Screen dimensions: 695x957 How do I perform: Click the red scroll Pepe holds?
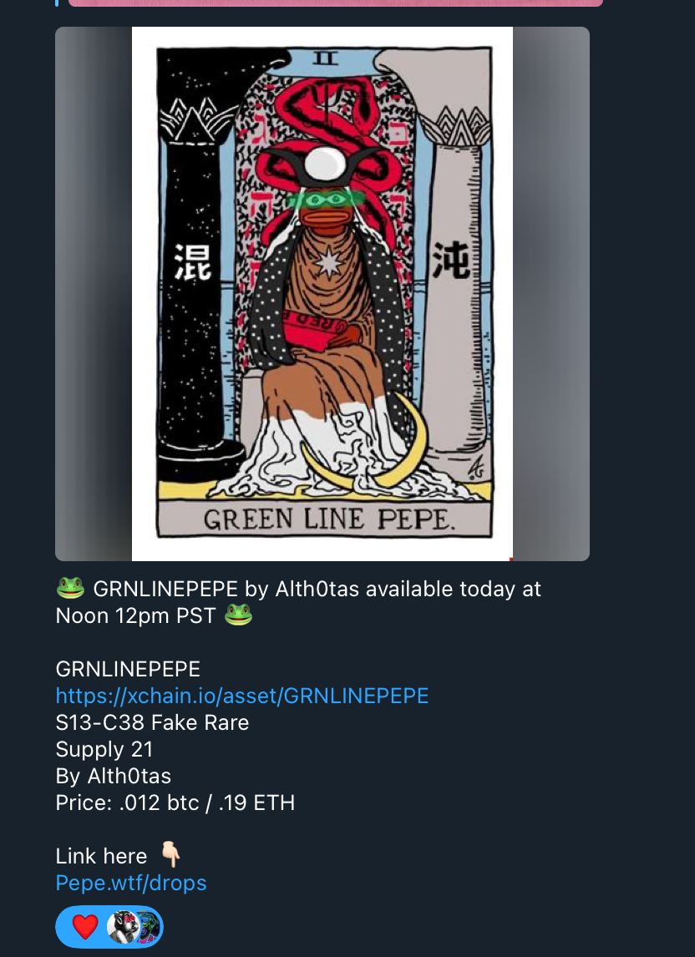pos(316,330)
